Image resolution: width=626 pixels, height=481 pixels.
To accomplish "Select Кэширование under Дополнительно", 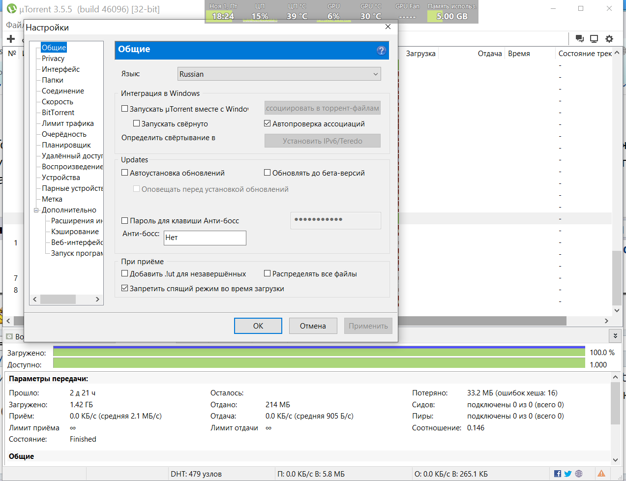I will (x=75, y=232).
